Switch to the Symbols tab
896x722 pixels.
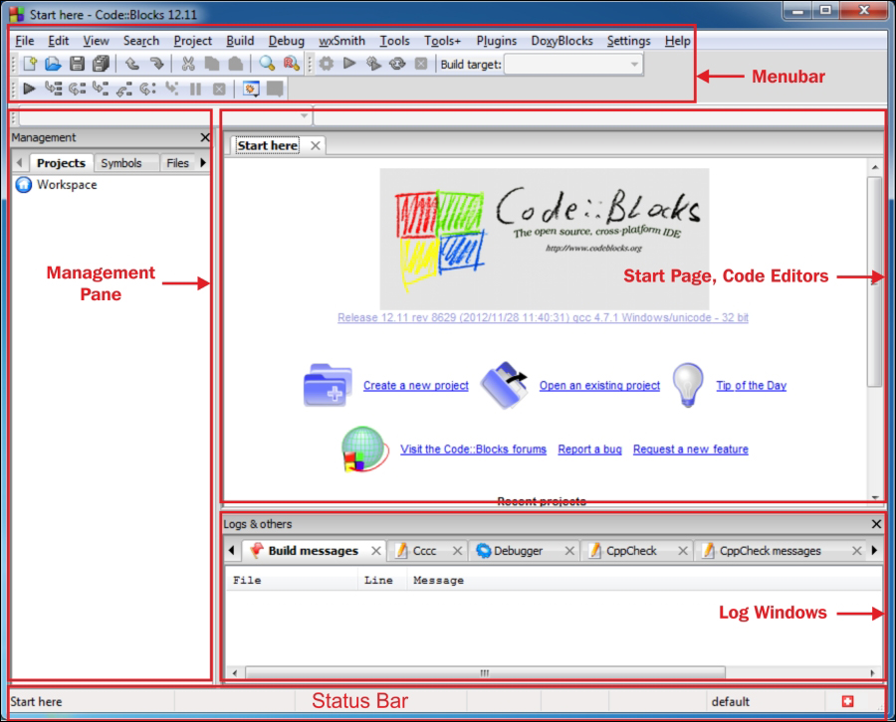121,163
